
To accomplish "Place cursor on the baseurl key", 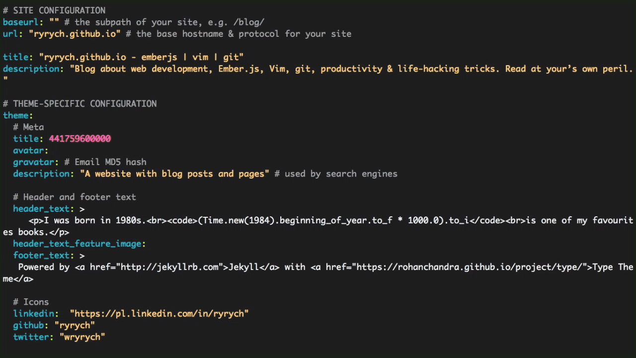I will (x=20, y=22).
